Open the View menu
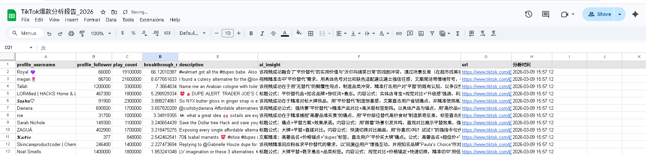 [x=54, y=20]
